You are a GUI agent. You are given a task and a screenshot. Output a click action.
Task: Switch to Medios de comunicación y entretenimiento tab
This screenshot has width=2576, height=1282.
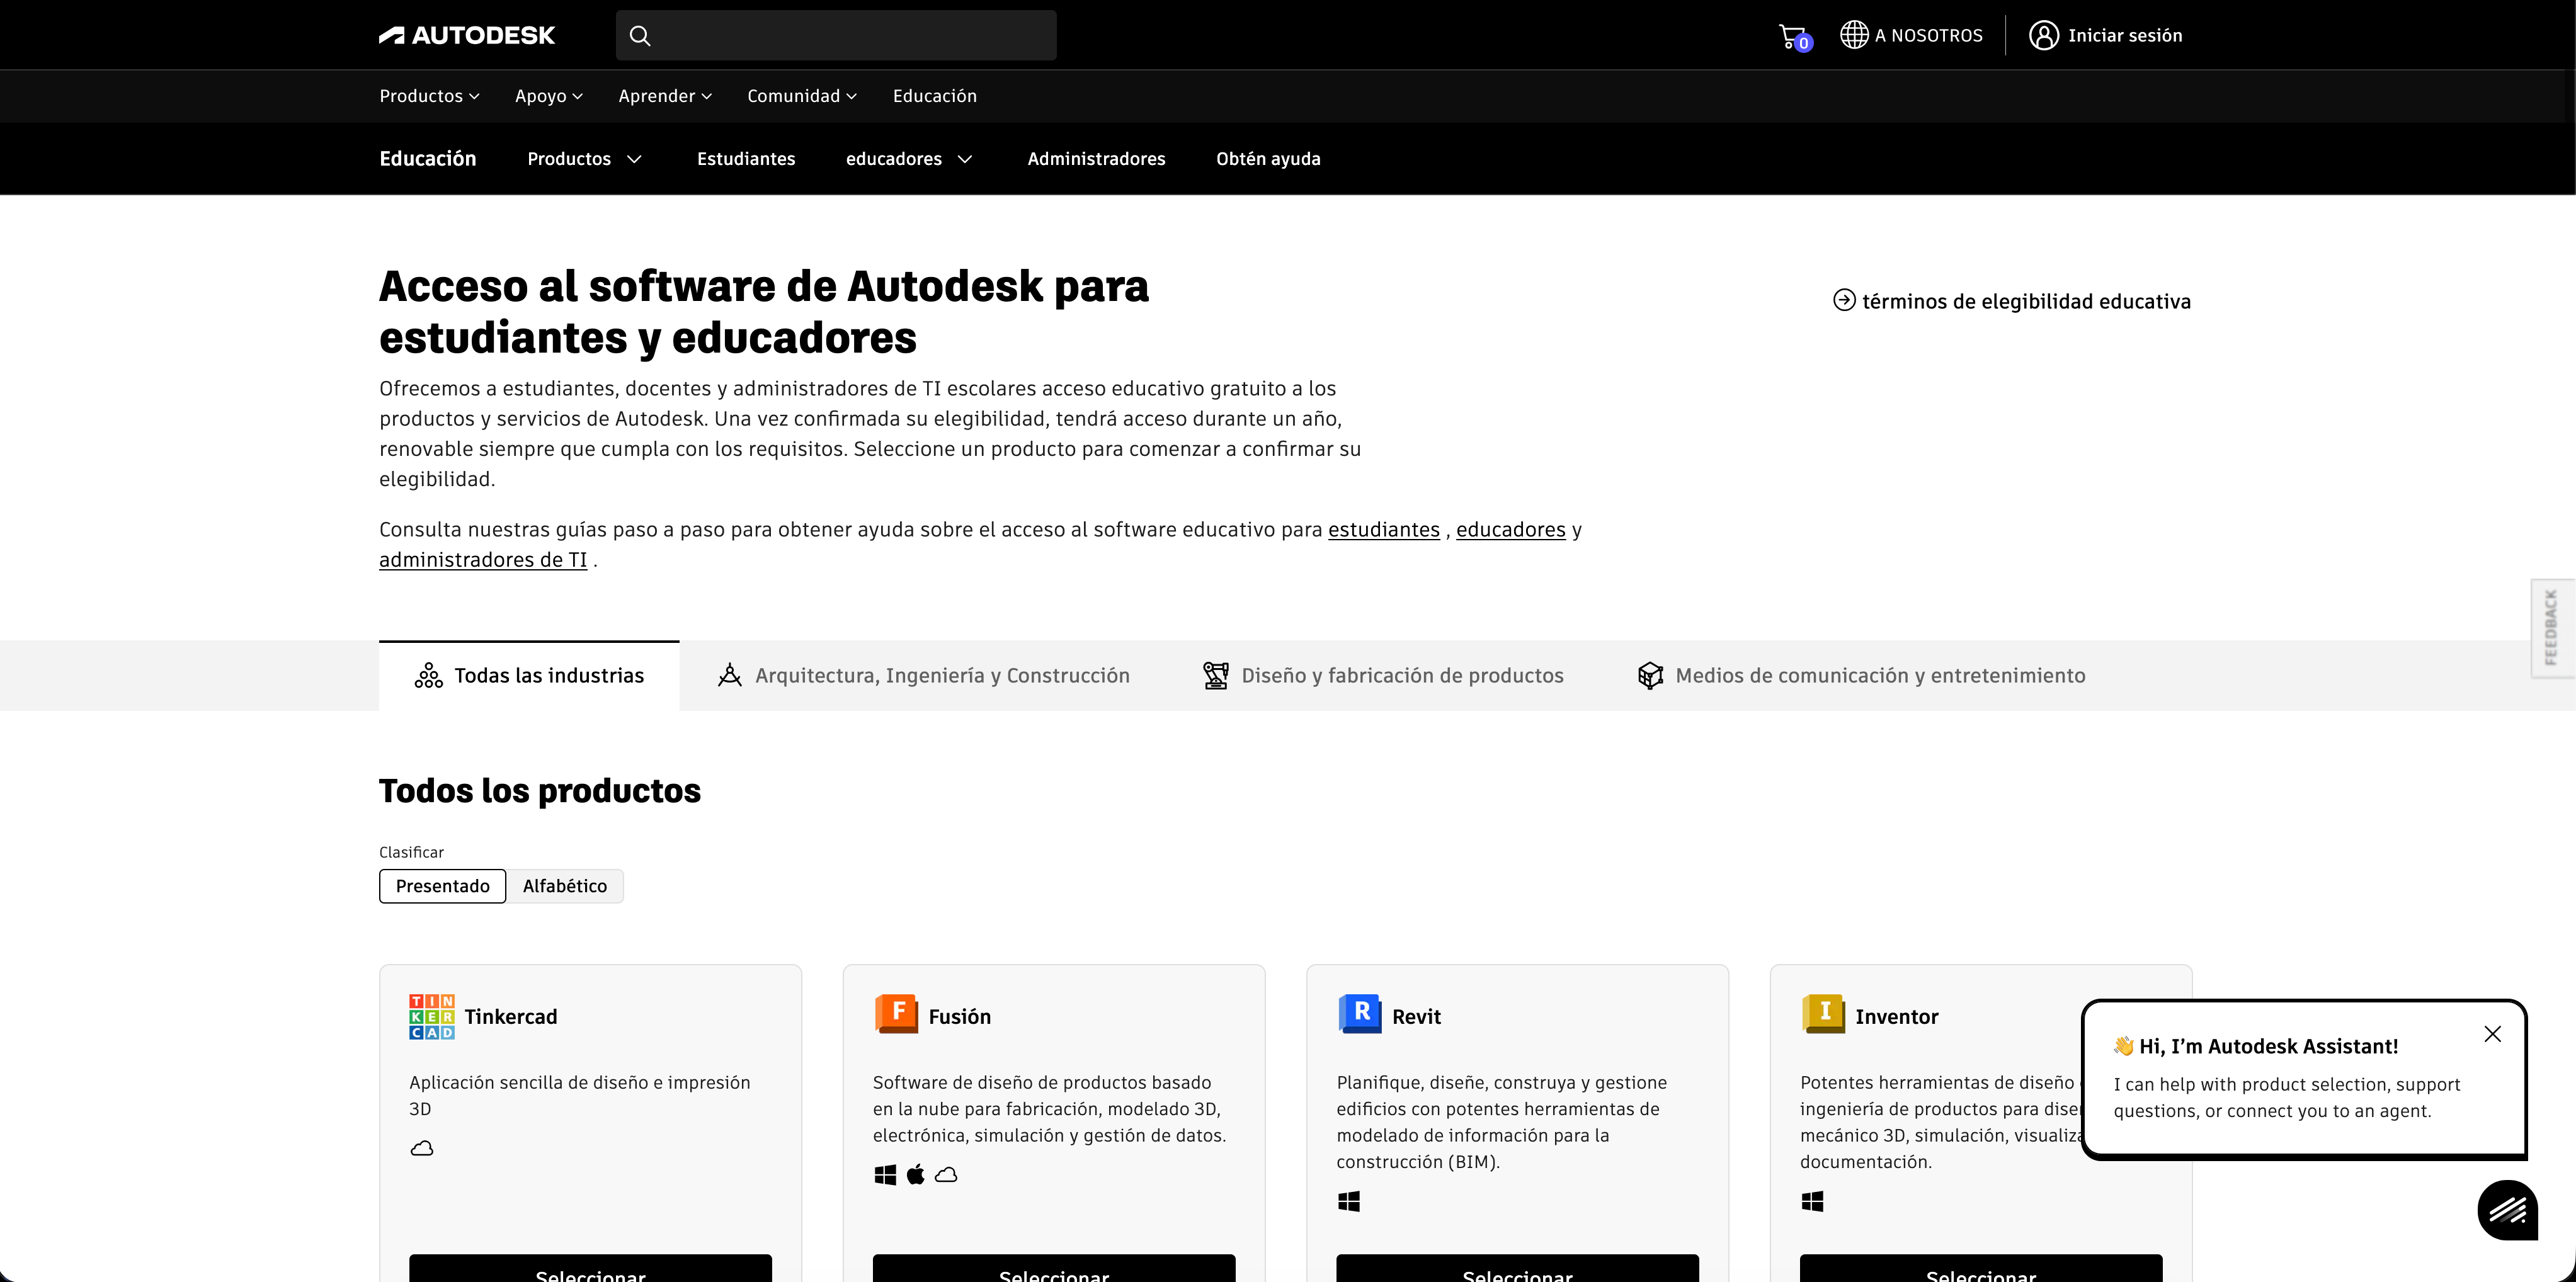click(1861, 676)
